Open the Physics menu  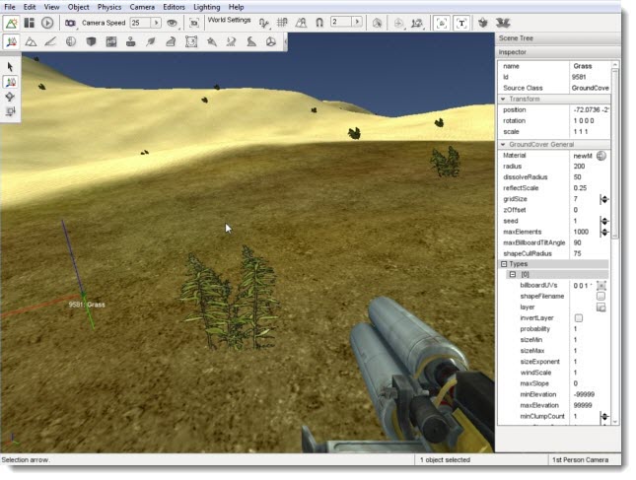click(109, 7)
